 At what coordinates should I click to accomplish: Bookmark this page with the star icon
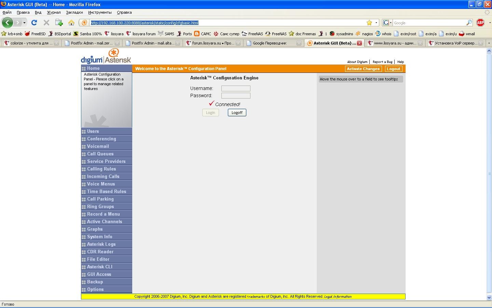point(369,23)
